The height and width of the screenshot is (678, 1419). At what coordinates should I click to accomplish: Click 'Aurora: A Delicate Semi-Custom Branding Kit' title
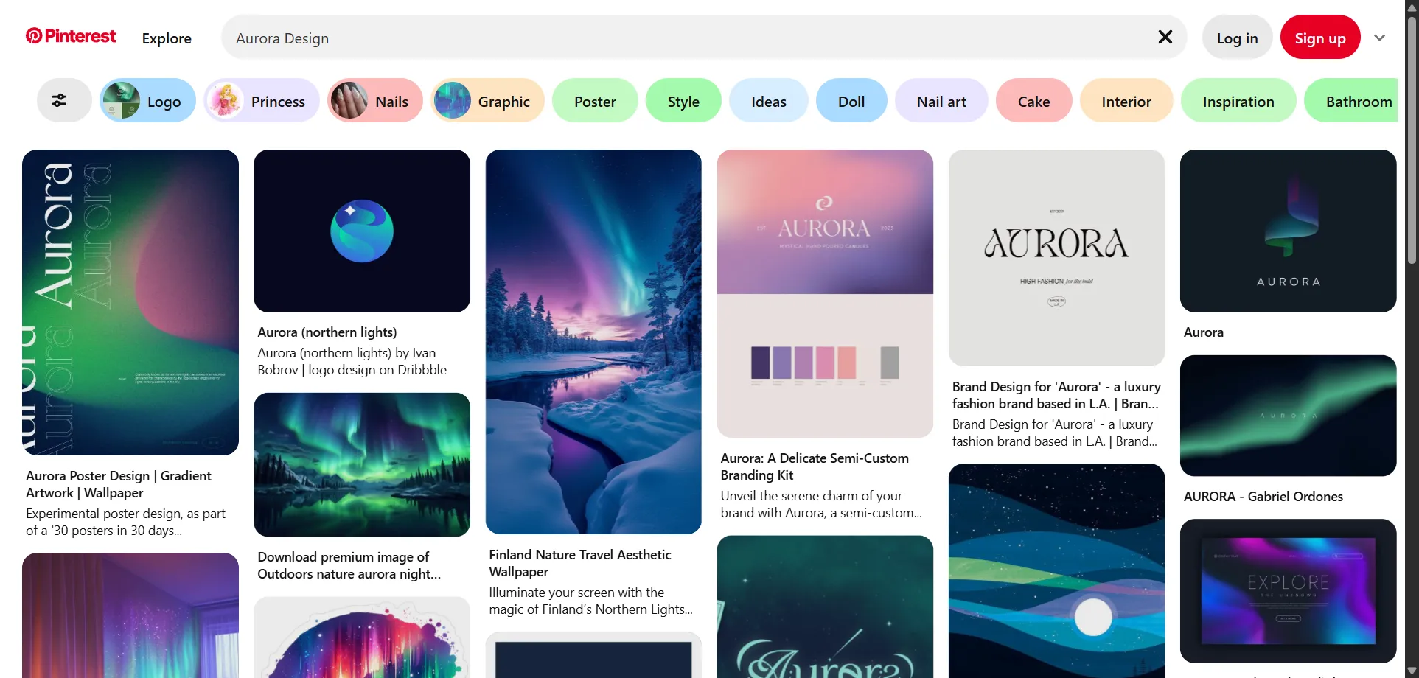coord(815,466)
